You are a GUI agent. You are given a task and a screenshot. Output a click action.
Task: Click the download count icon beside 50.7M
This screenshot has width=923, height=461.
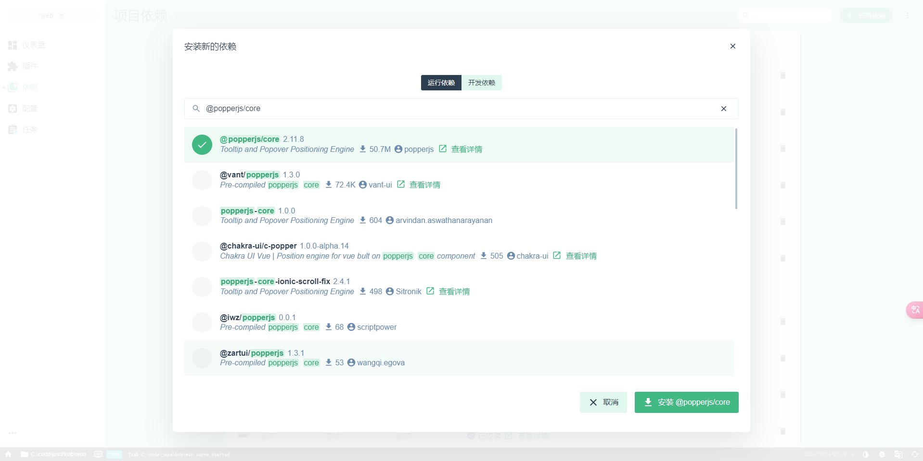(363, 149)
